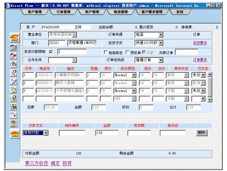Uncheck the 发货次数限制 checkbox
Image resolution: width=227 pixels, height=171 pixels.
[51, 52]
